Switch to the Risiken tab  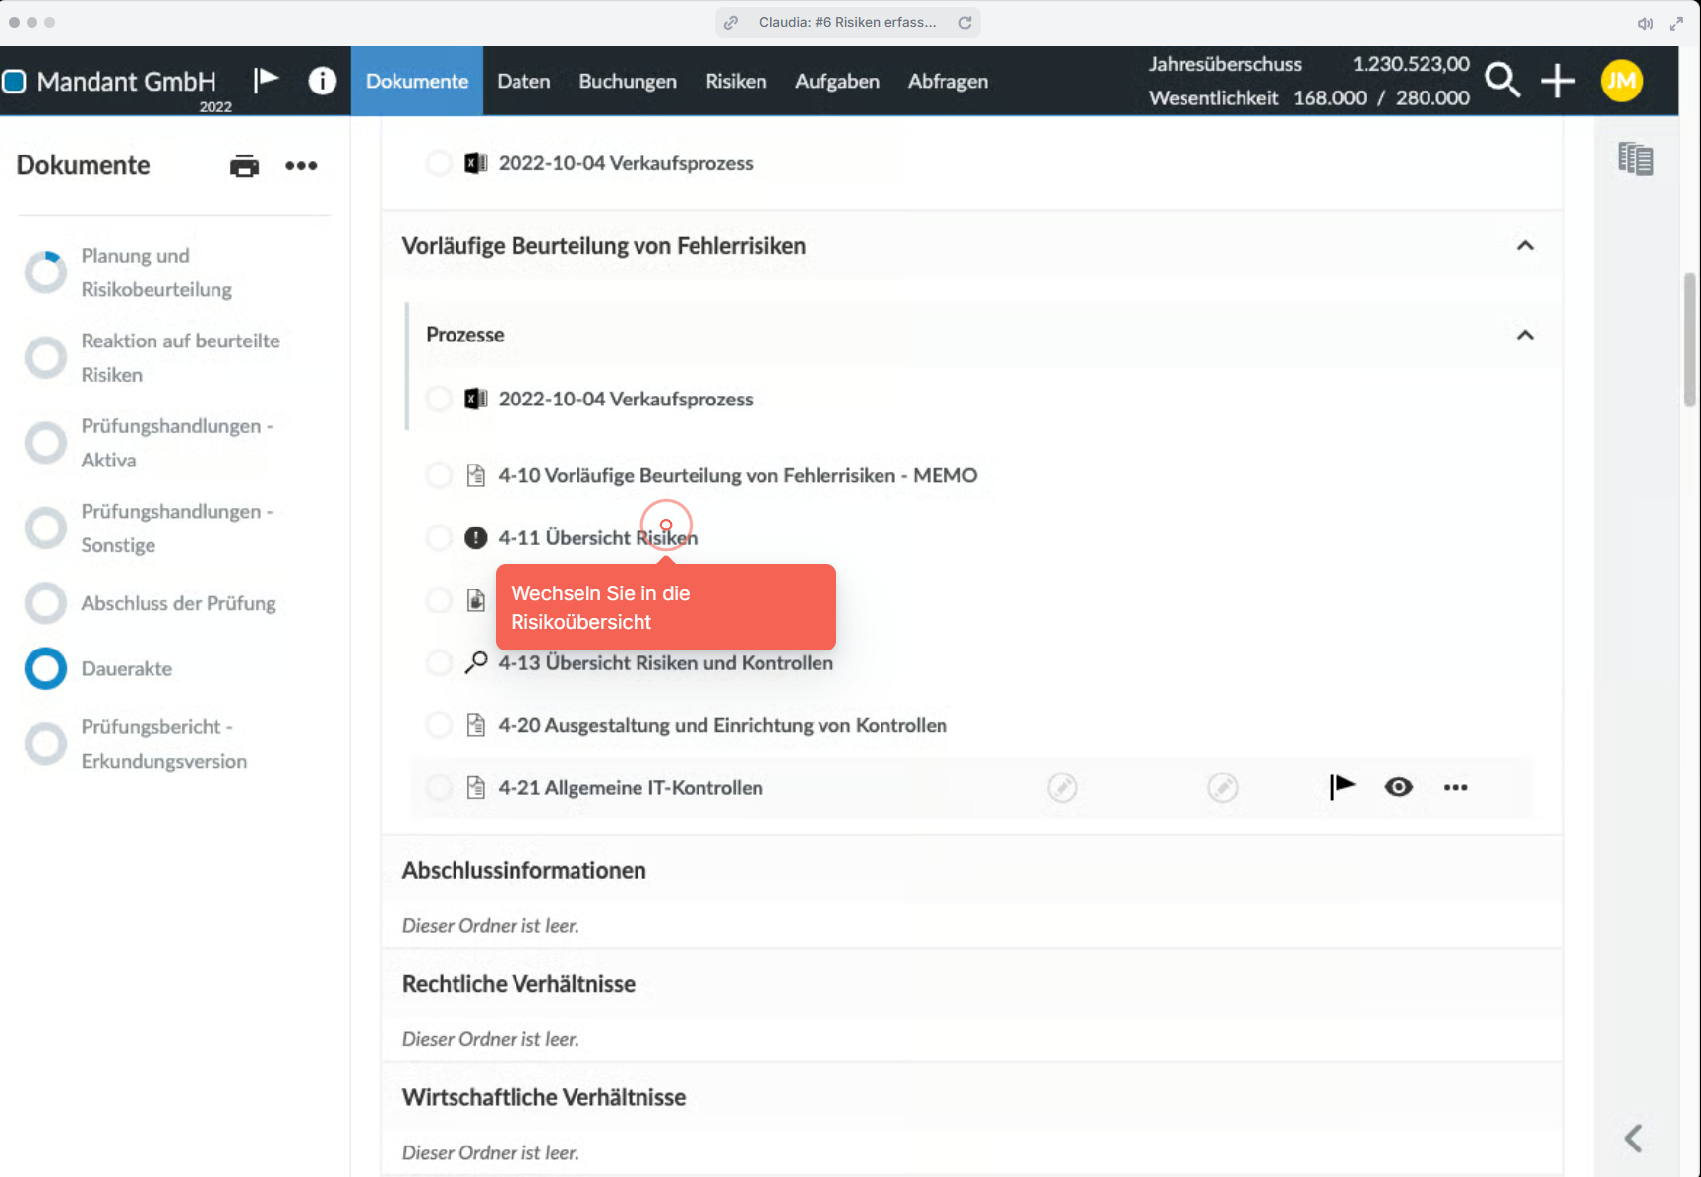[736, 81]
